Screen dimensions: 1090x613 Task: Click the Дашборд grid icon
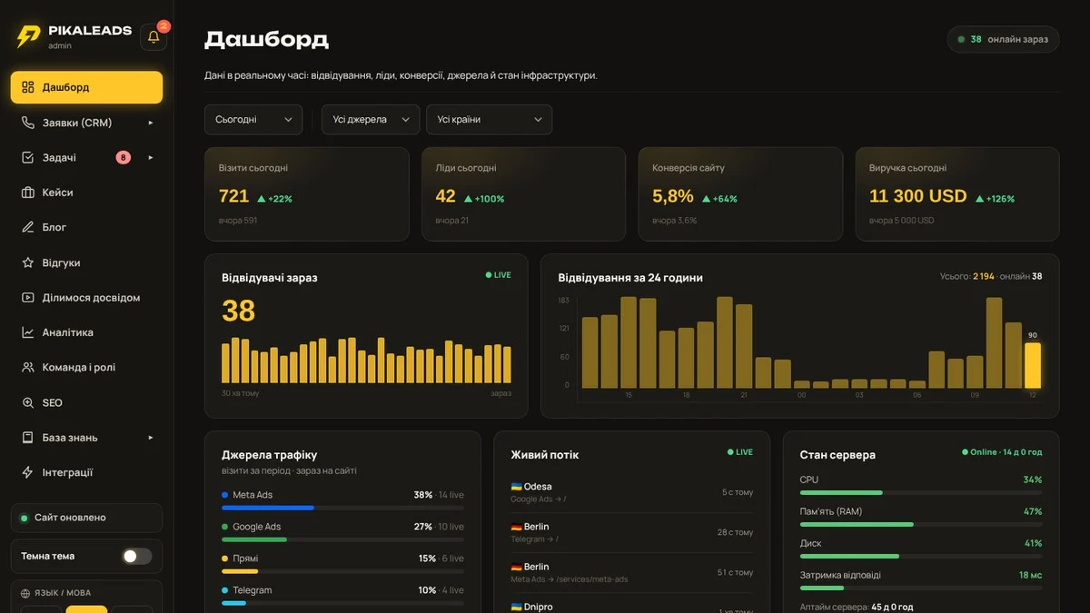[27, 88]
